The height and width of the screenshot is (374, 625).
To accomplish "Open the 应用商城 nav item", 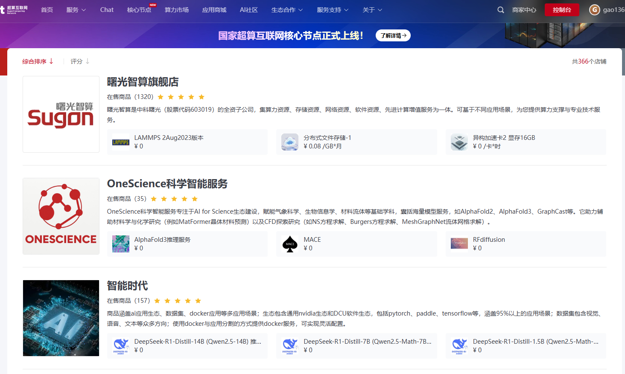I will pos(214,10).
